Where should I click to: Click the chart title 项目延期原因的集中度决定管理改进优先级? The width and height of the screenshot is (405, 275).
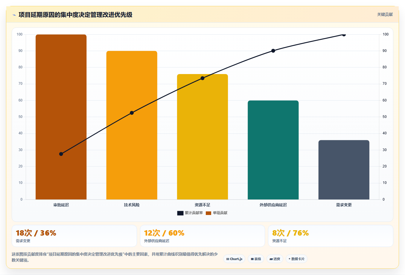[x=75, y=15]
